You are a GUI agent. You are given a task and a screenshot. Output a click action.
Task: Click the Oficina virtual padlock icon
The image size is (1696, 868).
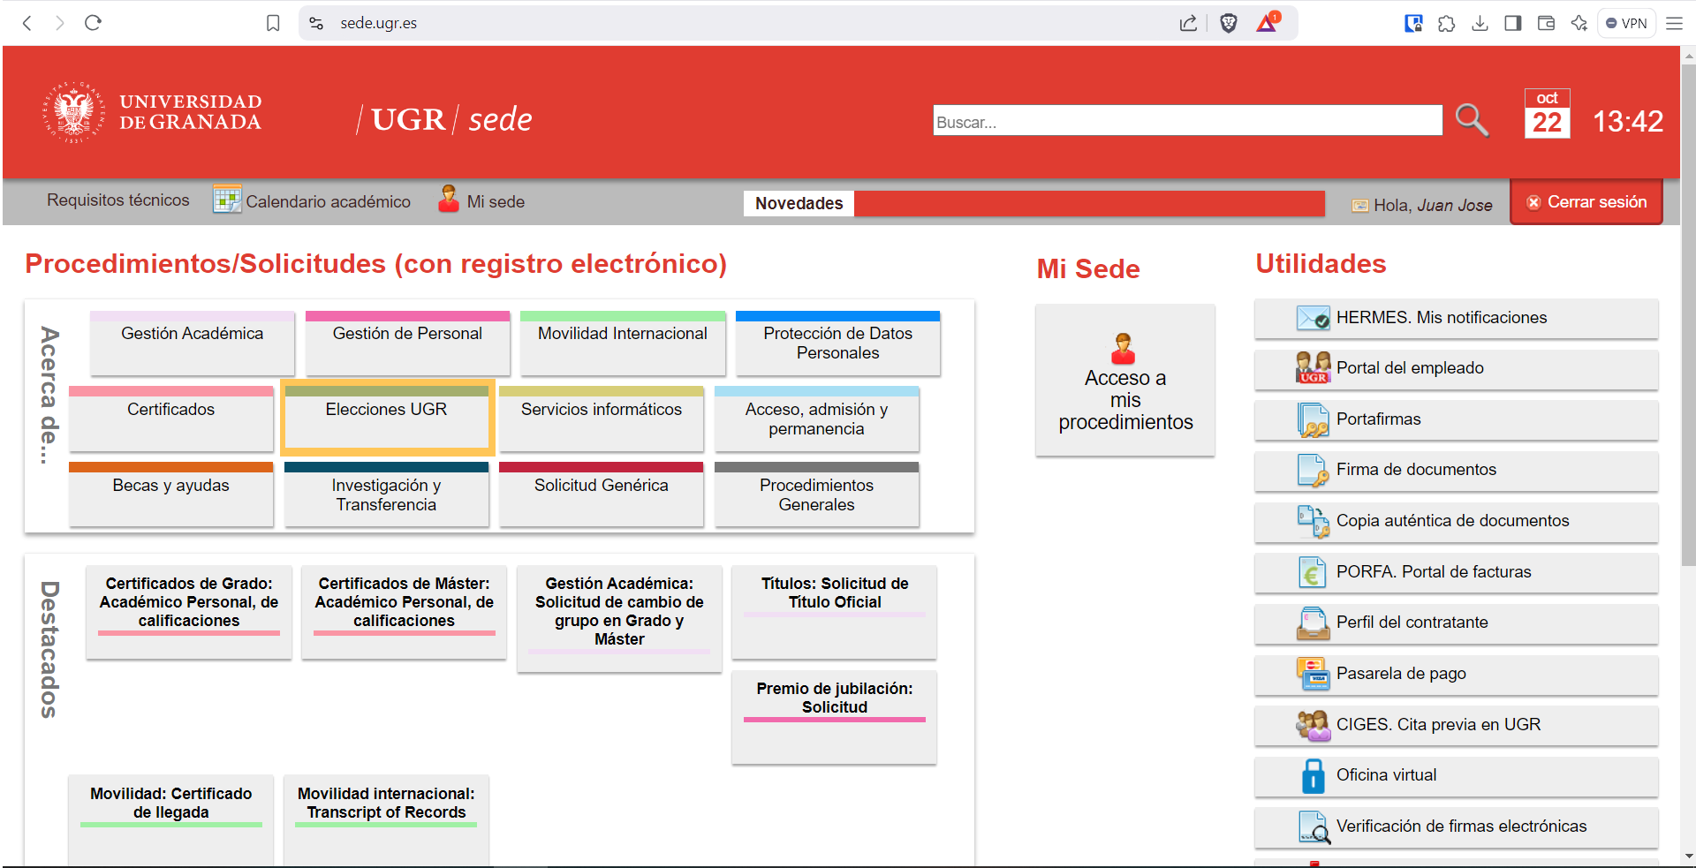coord(1313,775)
